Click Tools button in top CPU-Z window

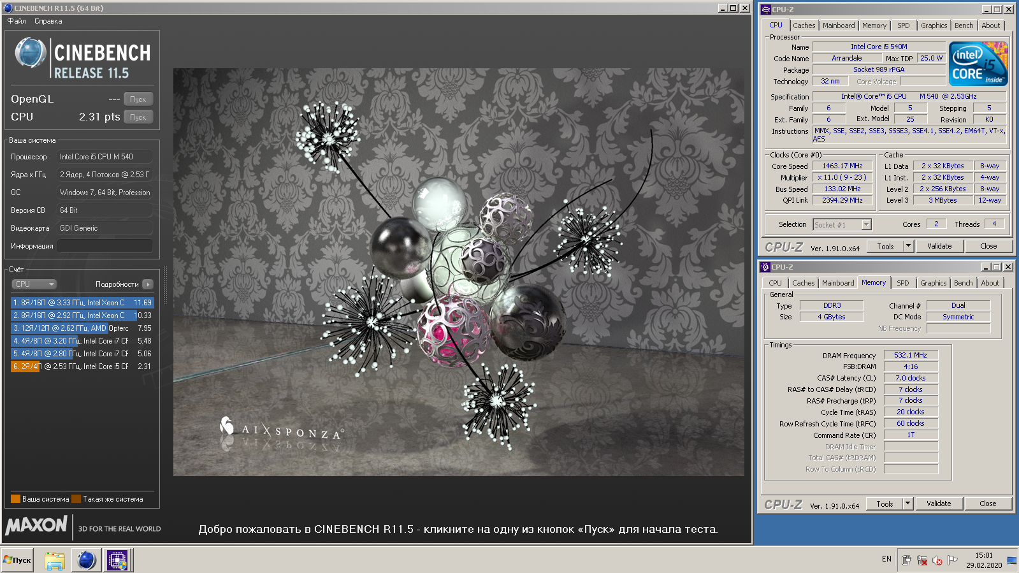coord(885,247)
